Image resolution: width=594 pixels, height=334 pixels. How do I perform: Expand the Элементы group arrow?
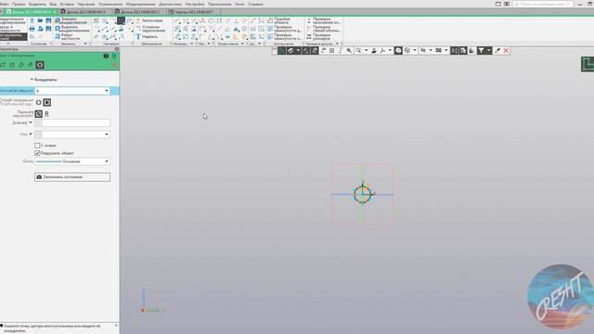(x=84, y=44)
